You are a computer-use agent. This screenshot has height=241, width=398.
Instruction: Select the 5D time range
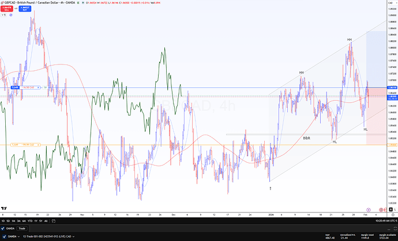tap(8, 221)
